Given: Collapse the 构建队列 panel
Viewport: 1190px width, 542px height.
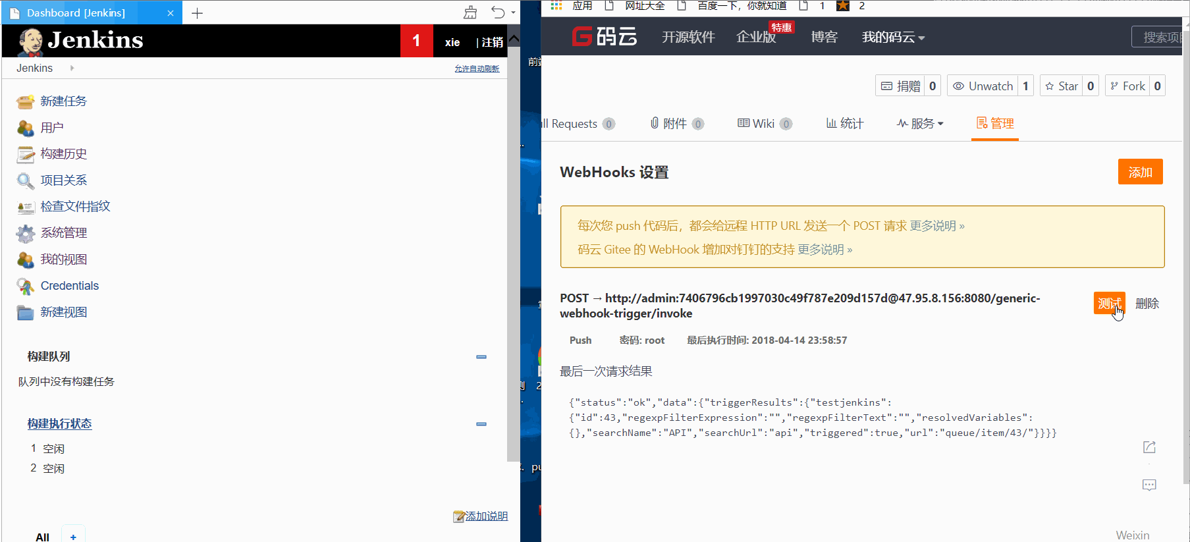Looking at the screenshot, I should (x=481, y=357).
